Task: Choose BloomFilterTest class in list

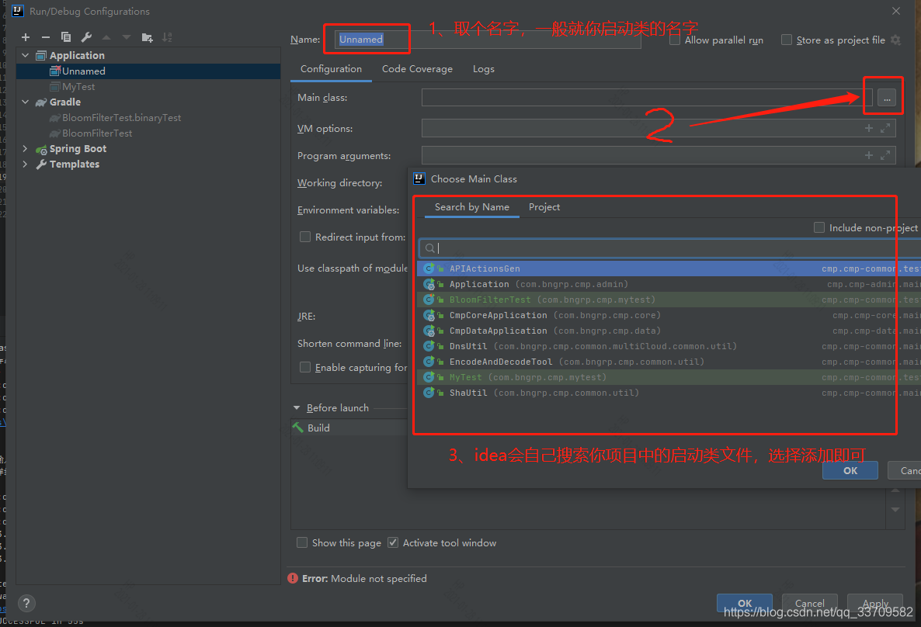Action: coord(669,300)
